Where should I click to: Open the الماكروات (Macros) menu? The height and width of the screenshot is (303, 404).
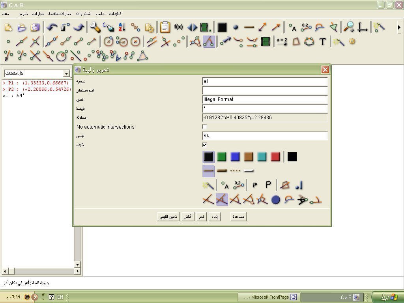tap(83, 14)
